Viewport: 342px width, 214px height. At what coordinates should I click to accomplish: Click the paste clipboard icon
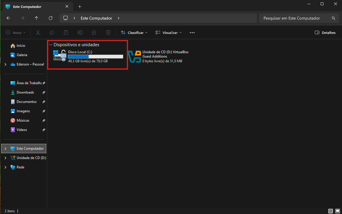[66, 32]
